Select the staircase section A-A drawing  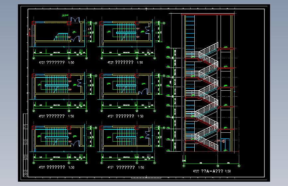pyautogui.click(x=203, y=90)
